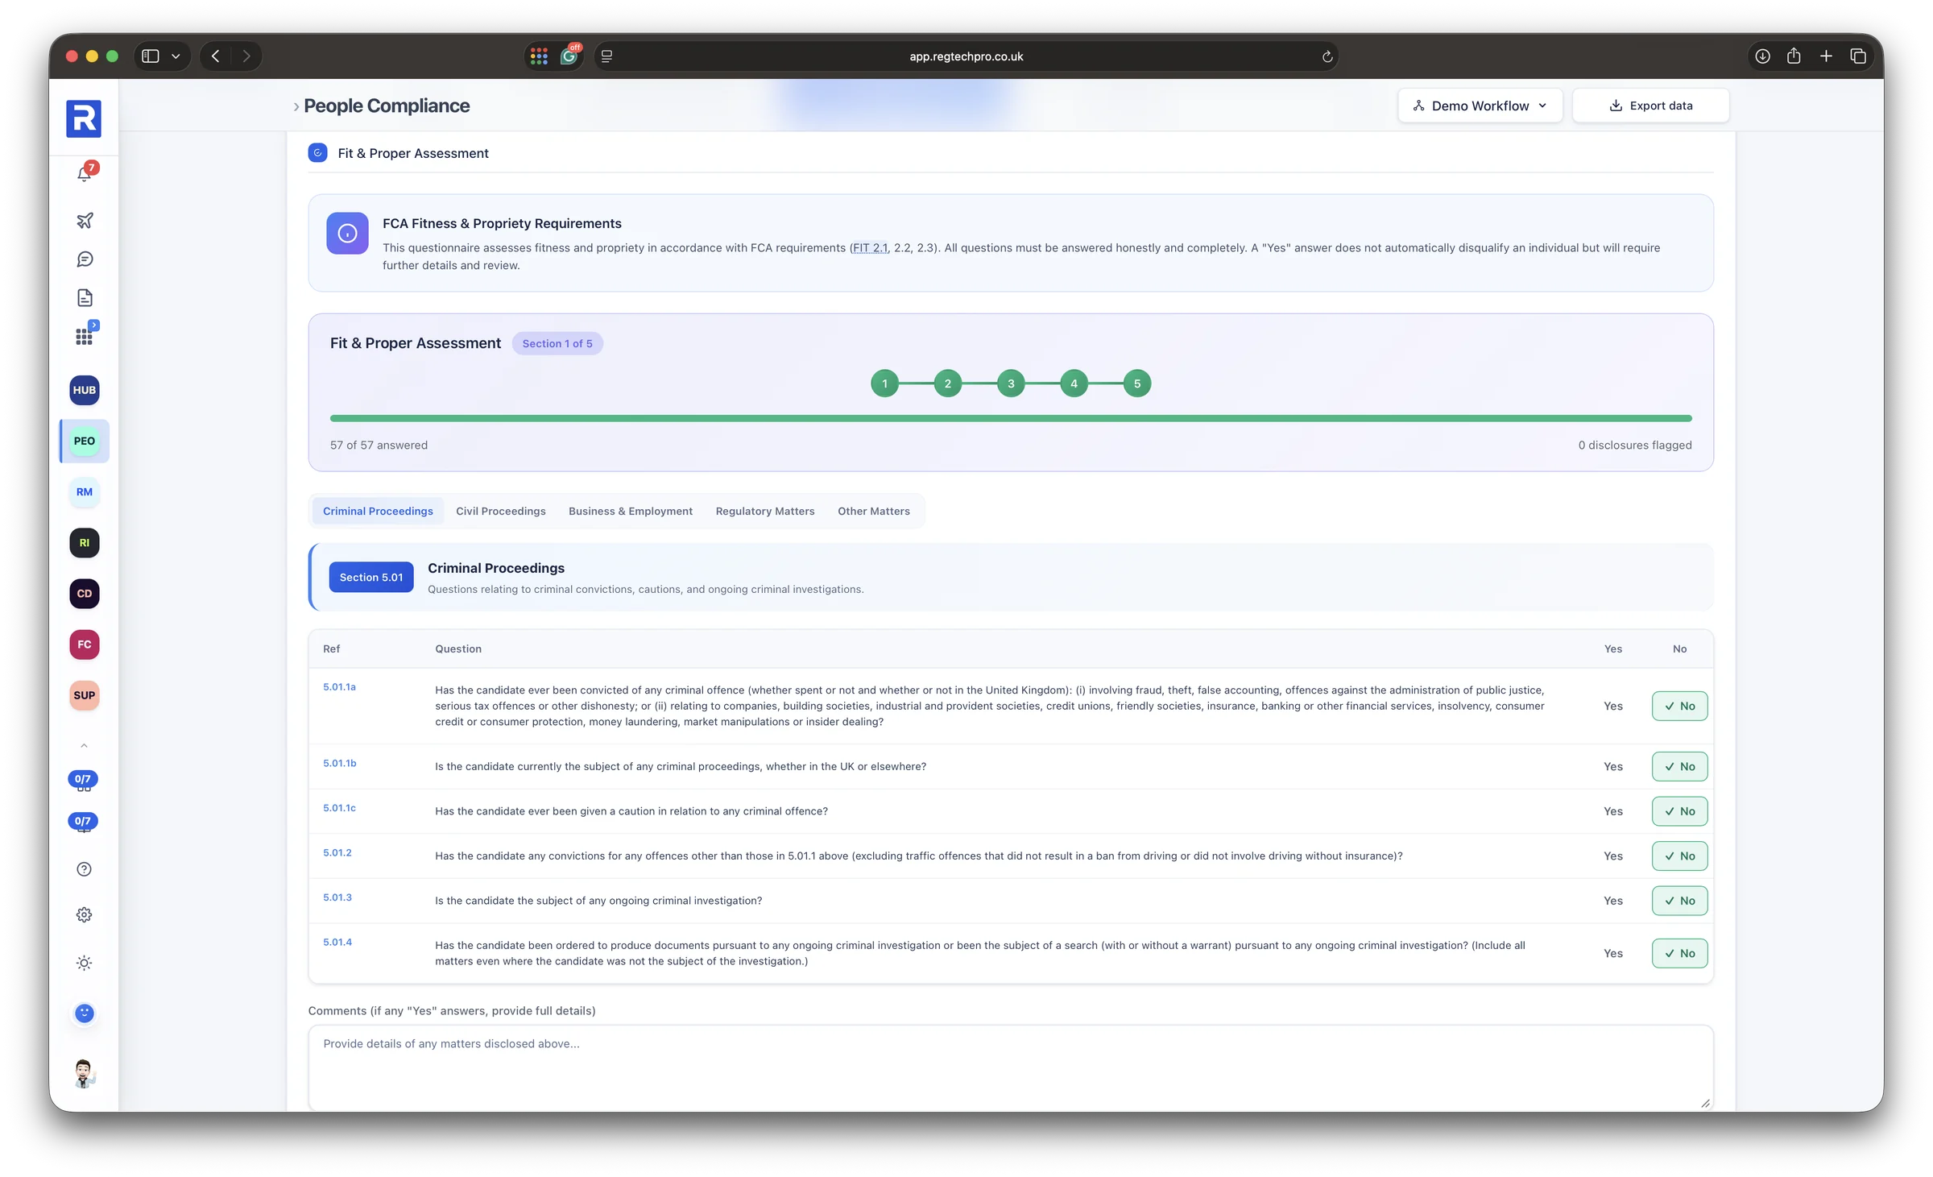Open the SUP module
Screen dimensions: 1933x1177
85,694
